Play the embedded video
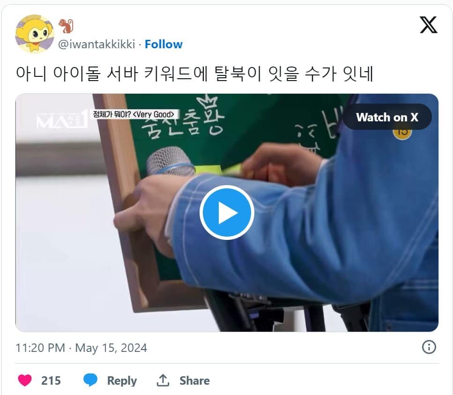Image resolution: width=453 pixels, height=395 pixels. (227, 212)
